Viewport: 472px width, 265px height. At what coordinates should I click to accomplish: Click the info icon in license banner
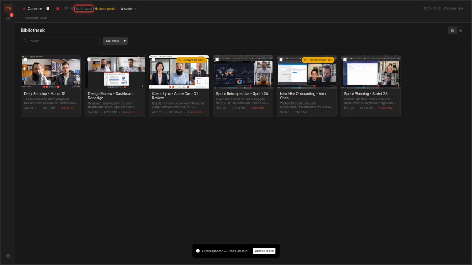tap(198, 251)
